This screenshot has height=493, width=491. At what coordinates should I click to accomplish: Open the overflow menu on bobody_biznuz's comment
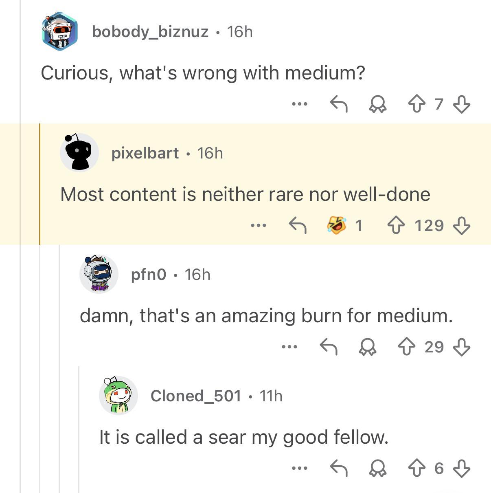[300, 105]
